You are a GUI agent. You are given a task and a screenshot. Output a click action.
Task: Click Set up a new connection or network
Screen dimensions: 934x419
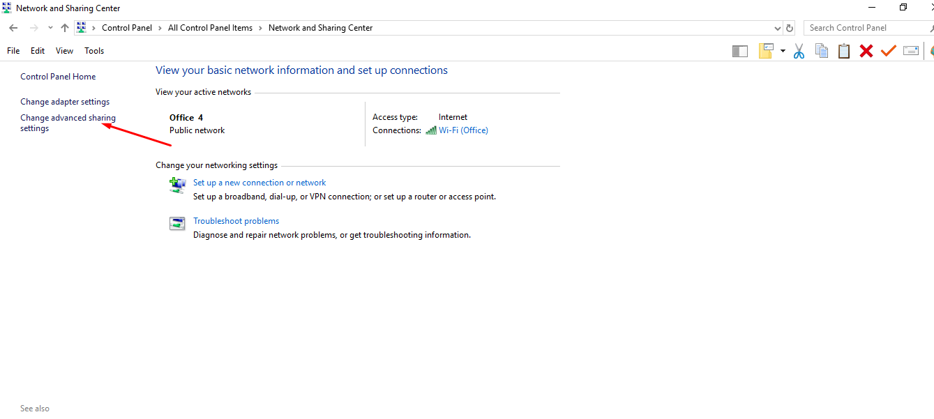[259, 183]
